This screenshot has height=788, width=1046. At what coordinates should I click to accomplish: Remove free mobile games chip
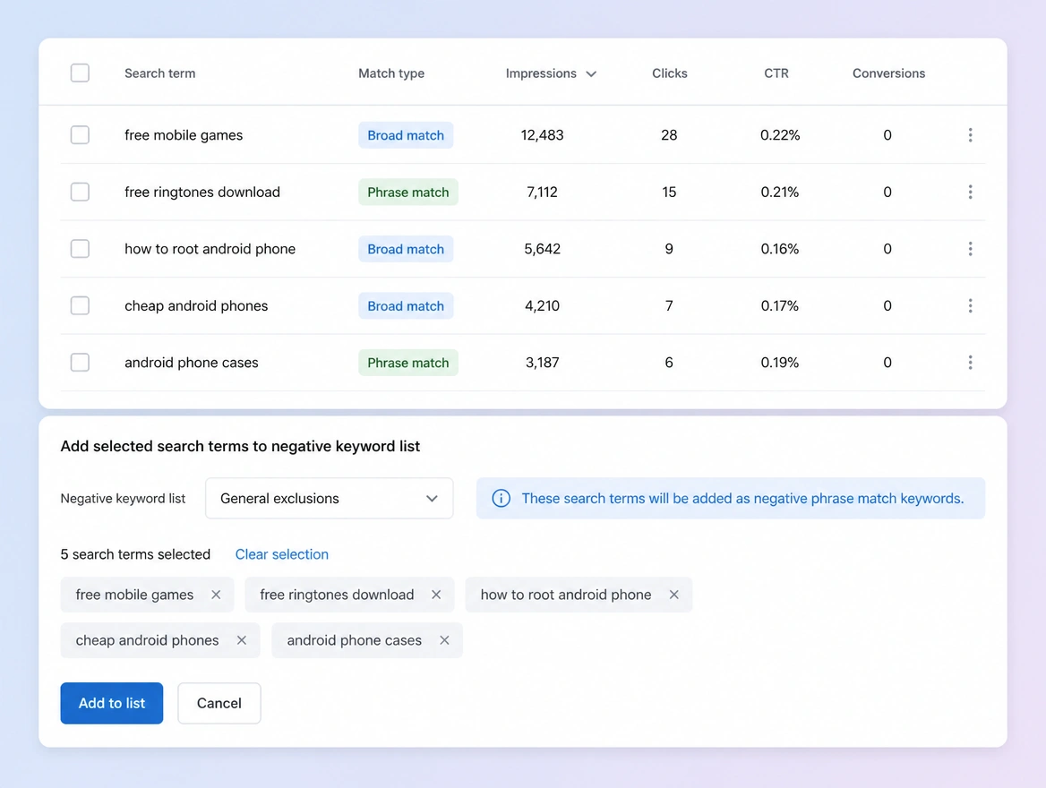click(x=216, y=595)
